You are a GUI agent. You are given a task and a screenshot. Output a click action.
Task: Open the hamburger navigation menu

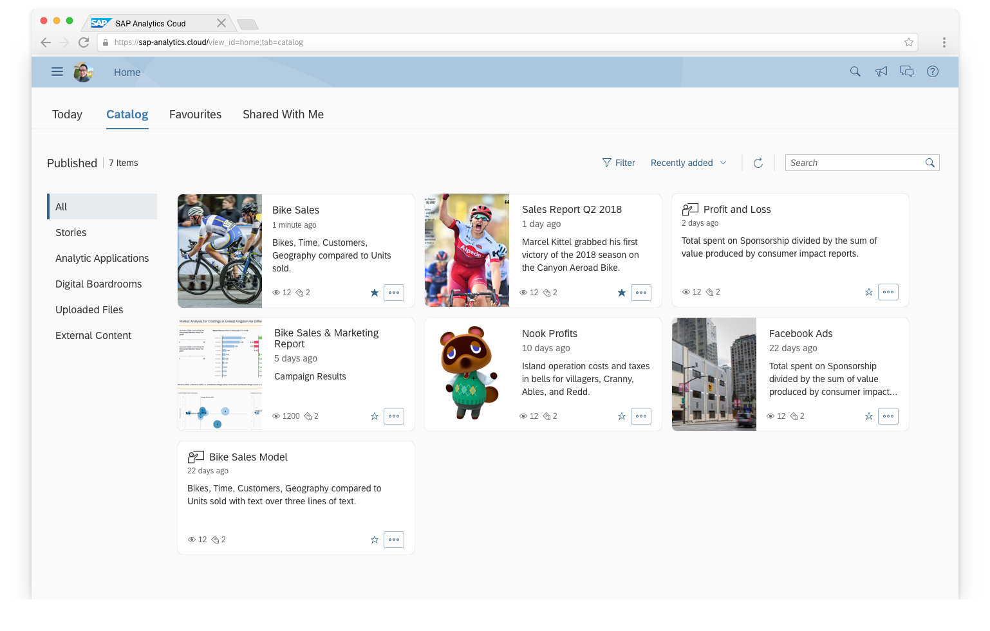click(57, 72)
